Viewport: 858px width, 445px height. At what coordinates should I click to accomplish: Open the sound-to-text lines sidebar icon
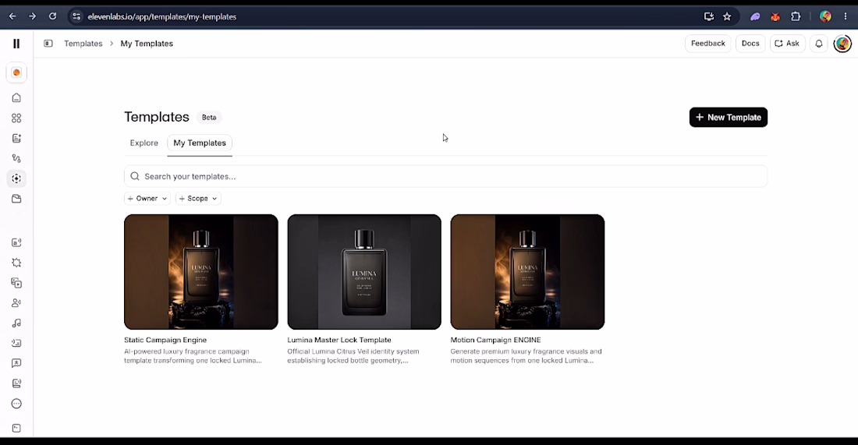(x=16, y=344)
